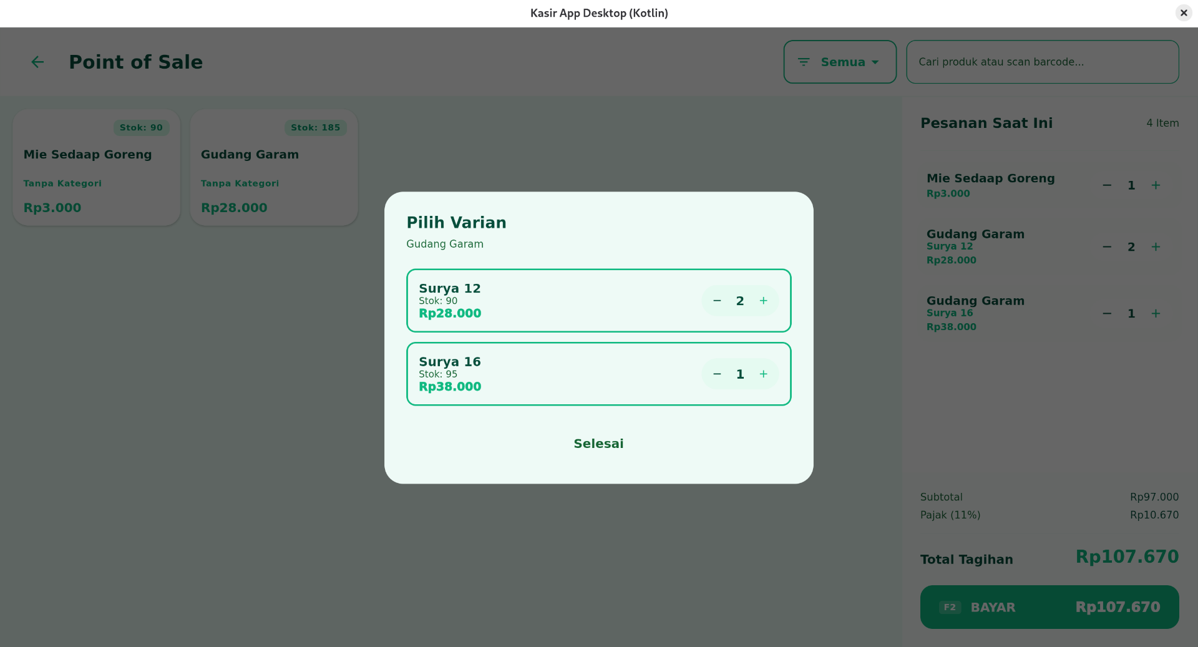The width and height of the screenshot is (1198, 647).
Task: Click the Point of Sale title
Action: click(x=135, y=62)
